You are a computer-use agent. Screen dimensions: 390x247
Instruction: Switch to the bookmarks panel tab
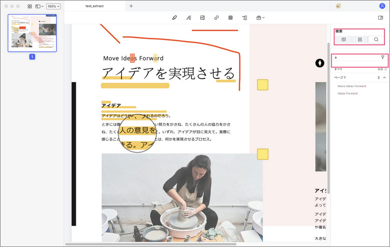pos(359,39)
